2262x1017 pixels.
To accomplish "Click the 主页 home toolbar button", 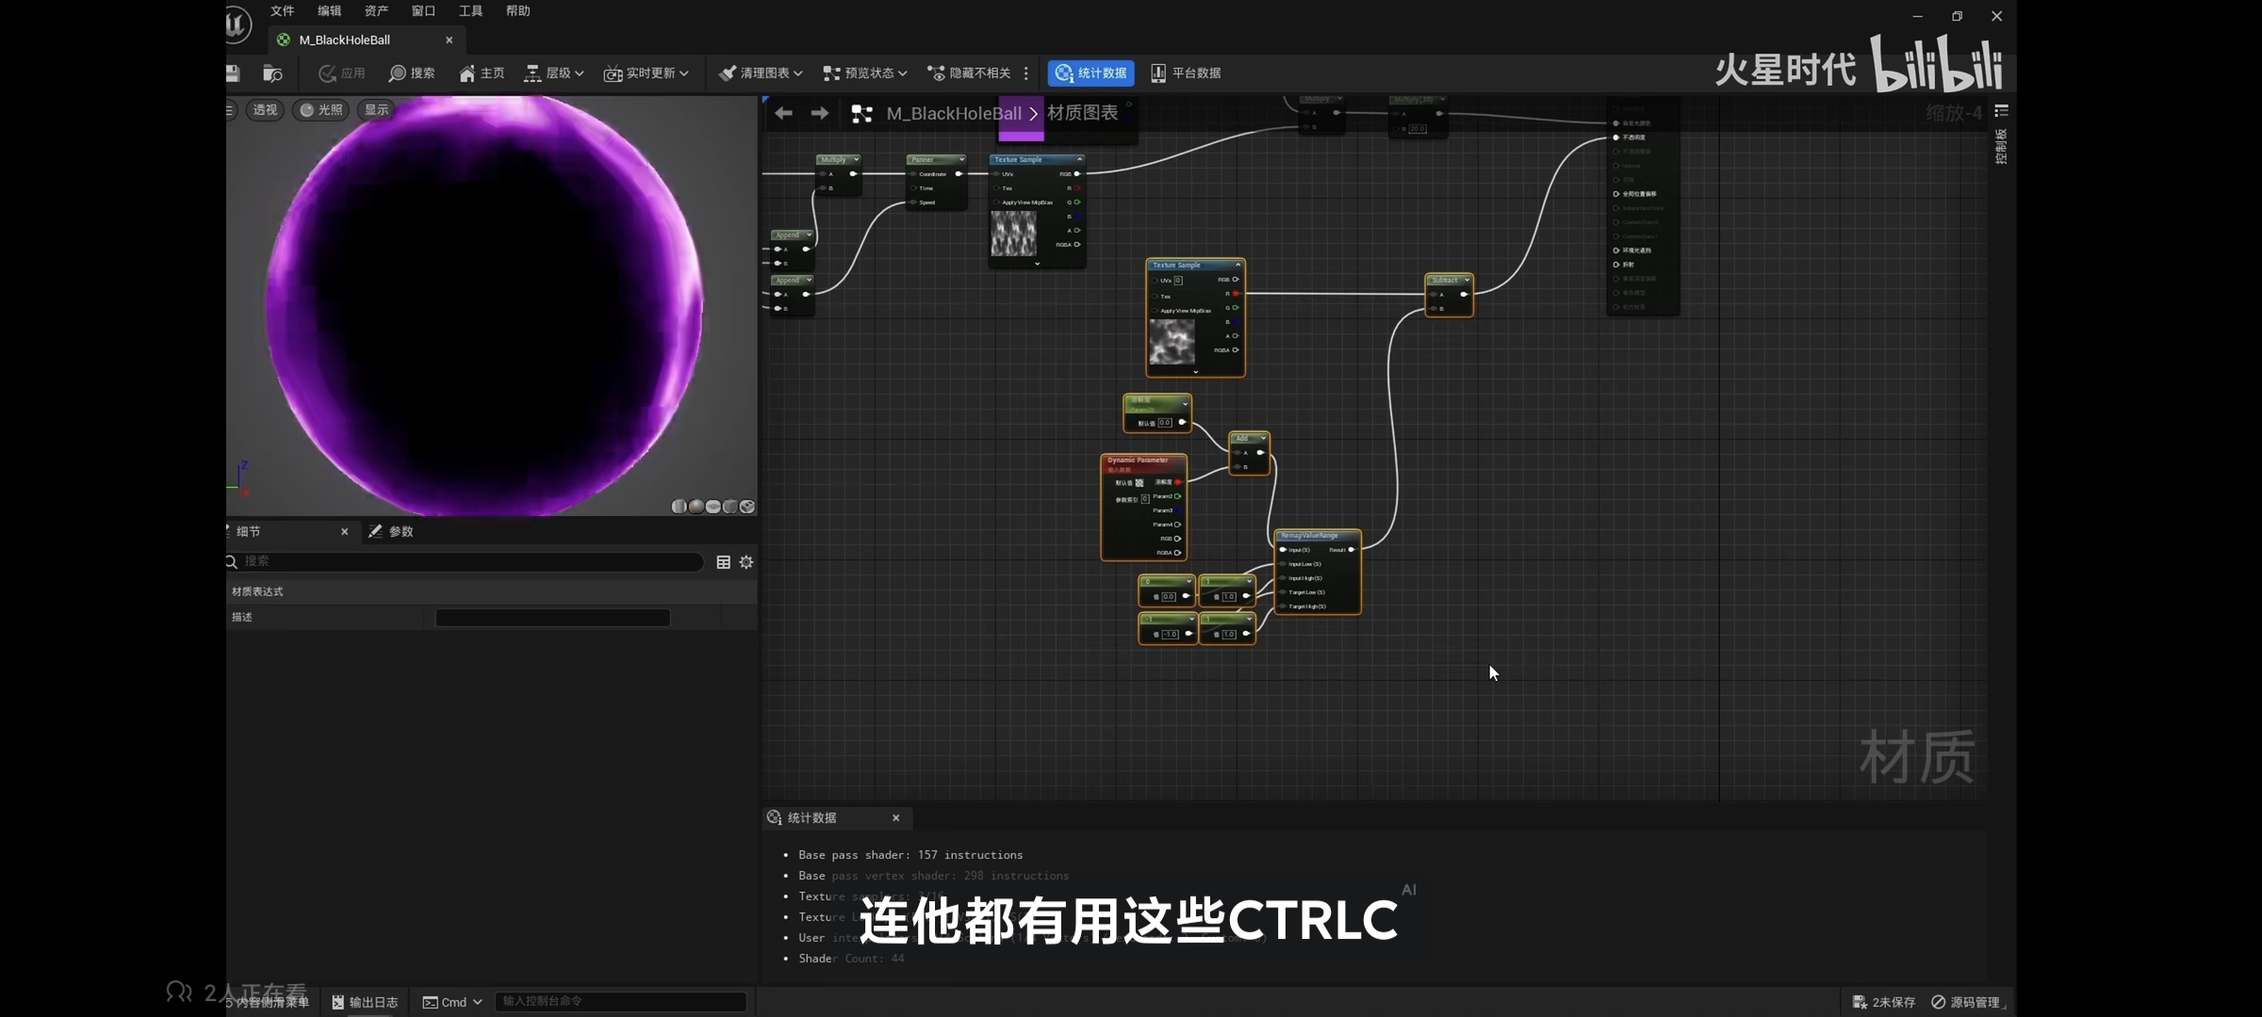I will 482,73.
